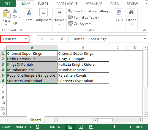
Task: Select cell with Royal Challengers Bangalore
Action: point(32,75)
